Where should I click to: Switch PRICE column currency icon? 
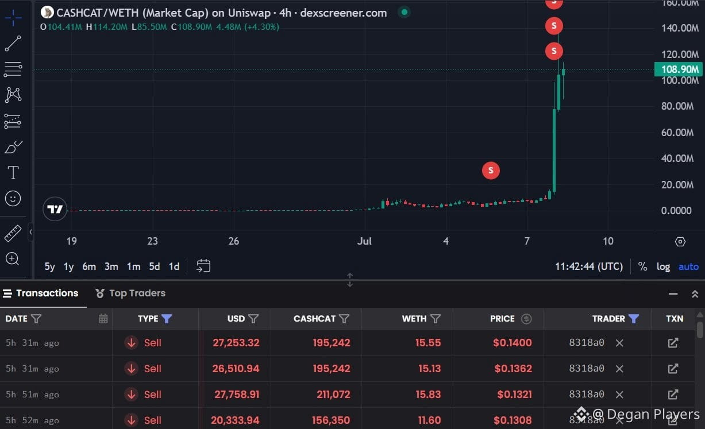pyautogui.click(x=526, y=319)
